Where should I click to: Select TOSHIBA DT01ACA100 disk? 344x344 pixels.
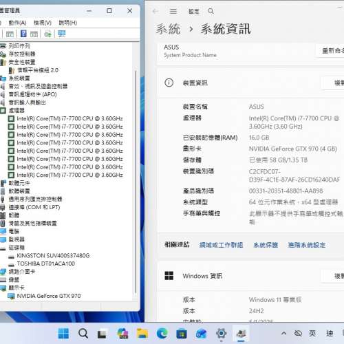pos(46,264)
